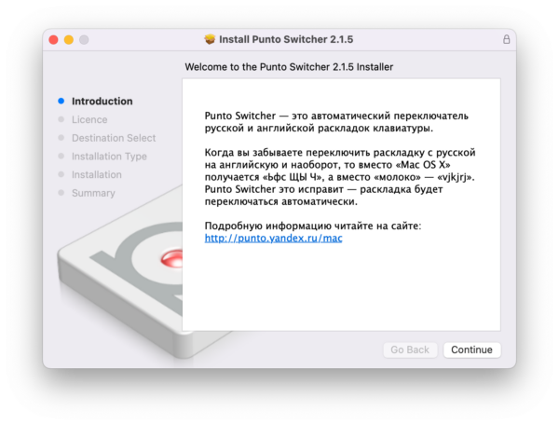Close the installer with the red window button

coord(53,40)
